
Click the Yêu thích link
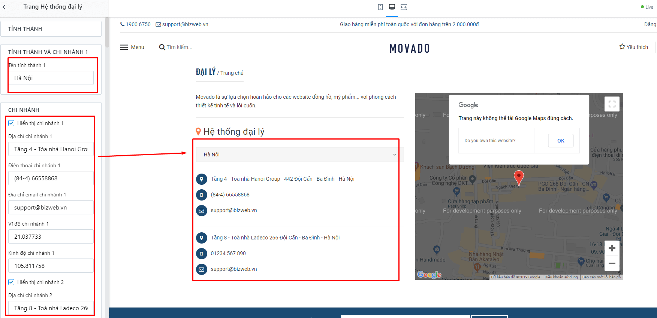637,47
